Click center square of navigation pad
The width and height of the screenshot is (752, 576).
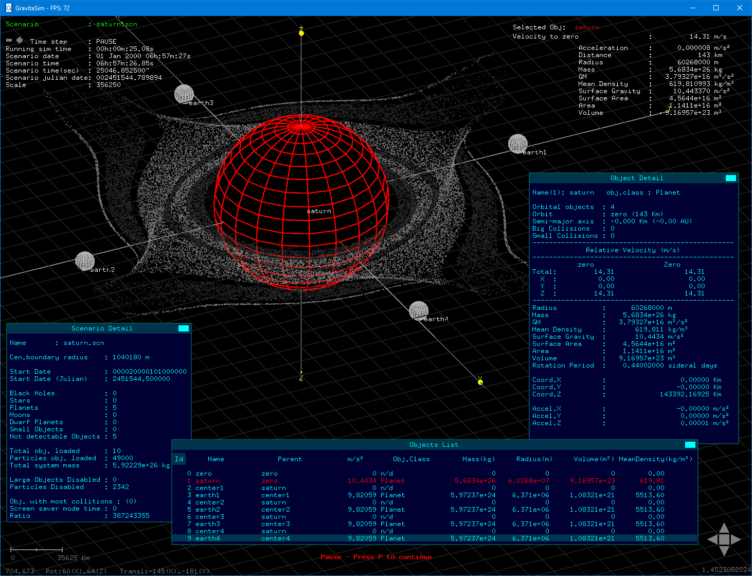tap(724, 539)
